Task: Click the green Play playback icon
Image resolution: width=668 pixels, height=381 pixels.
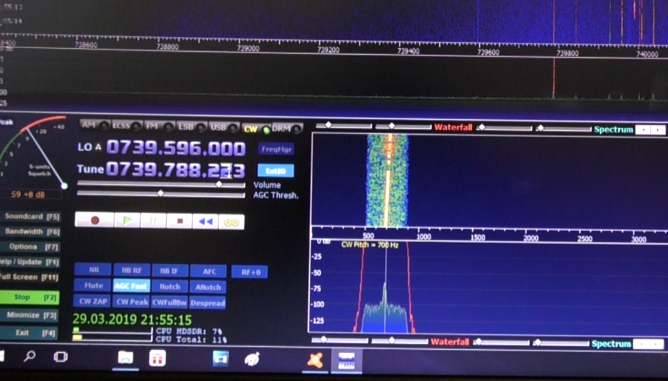Action: [128, 220]
